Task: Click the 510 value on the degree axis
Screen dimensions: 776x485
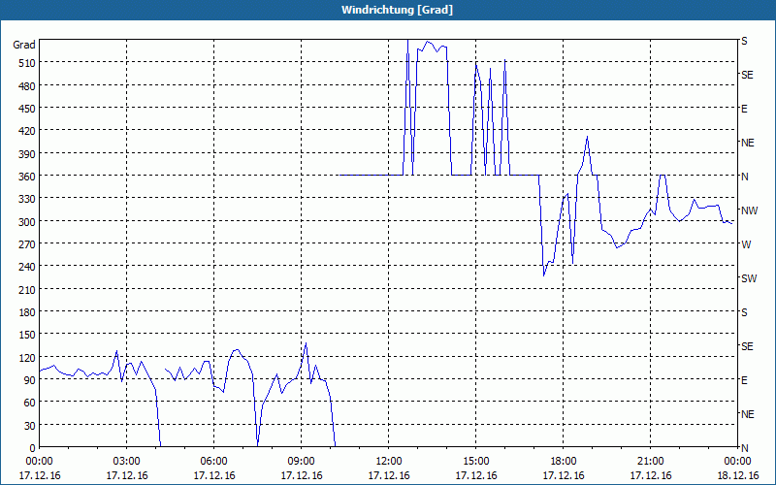Action: click(27, 63)
